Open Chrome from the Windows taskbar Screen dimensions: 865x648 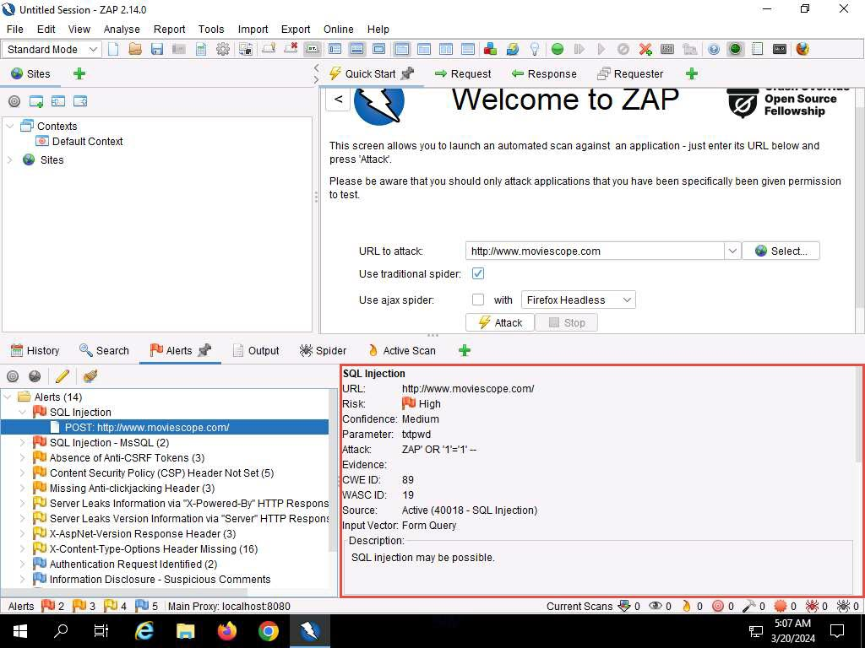click(x=269, y=630)
